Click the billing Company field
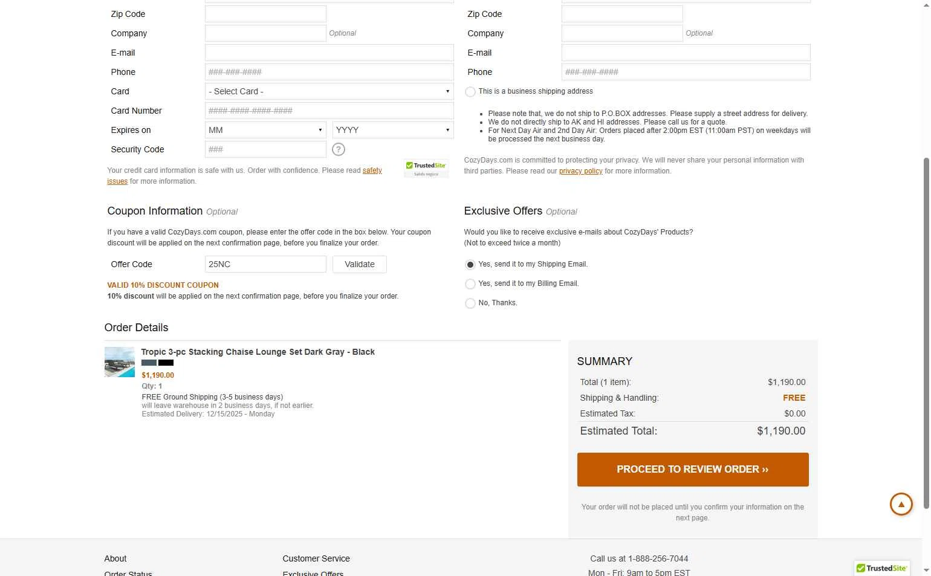The height and width of the screenshot is (576, 931). [265, 33]
